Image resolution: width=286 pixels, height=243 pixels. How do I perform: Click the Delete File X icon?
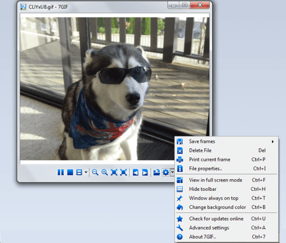179,151
